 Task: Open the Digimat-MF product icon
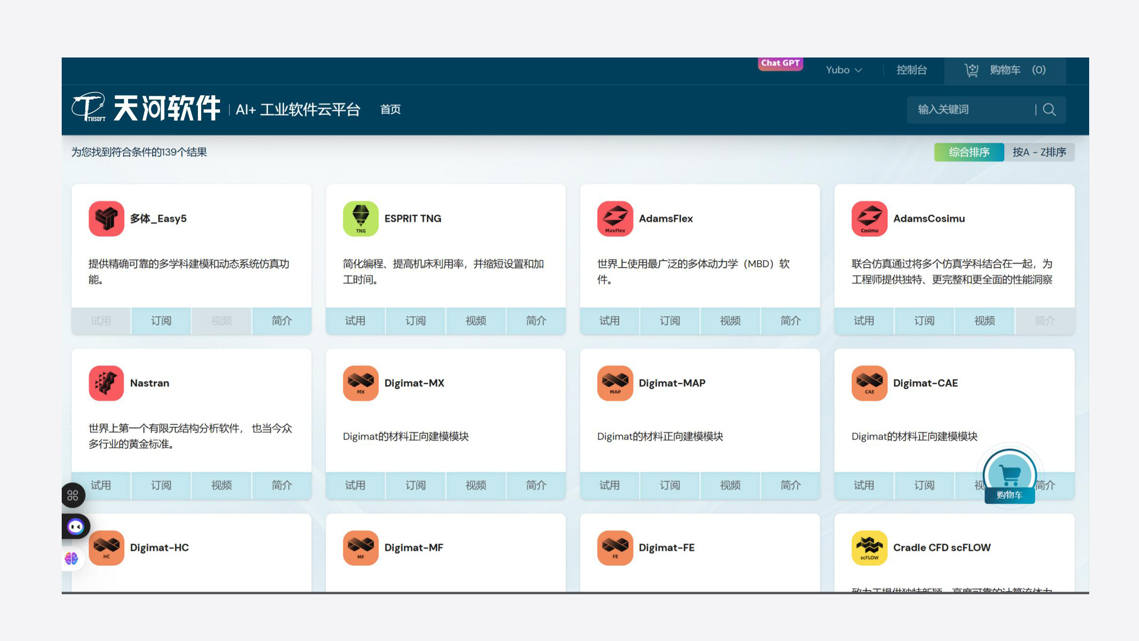pos(361,548)
